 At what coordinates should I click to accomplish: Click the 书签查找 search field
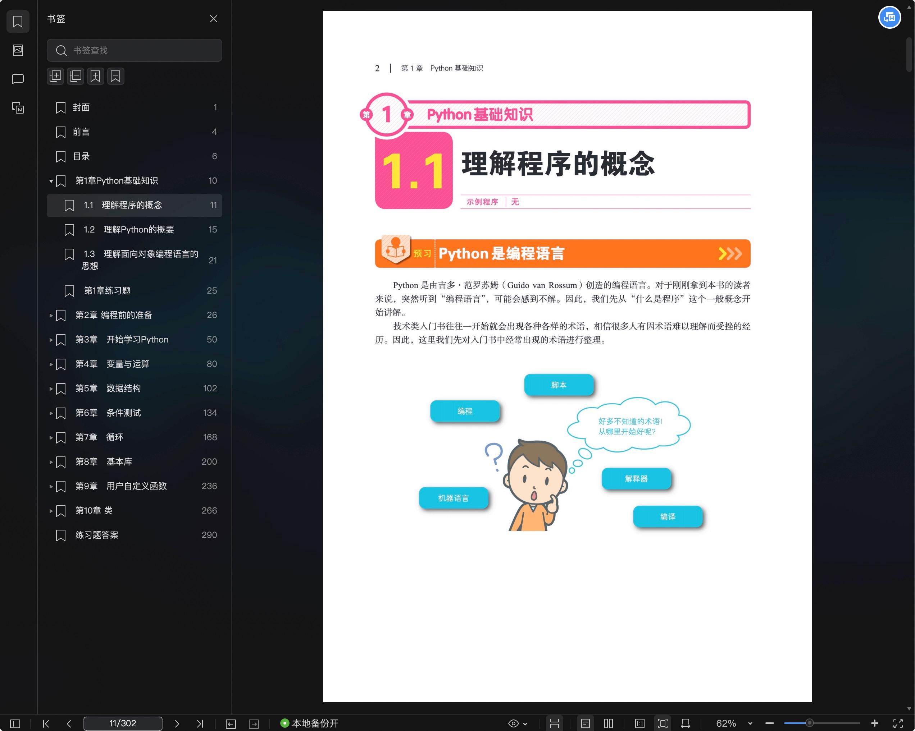pos(134,50)
